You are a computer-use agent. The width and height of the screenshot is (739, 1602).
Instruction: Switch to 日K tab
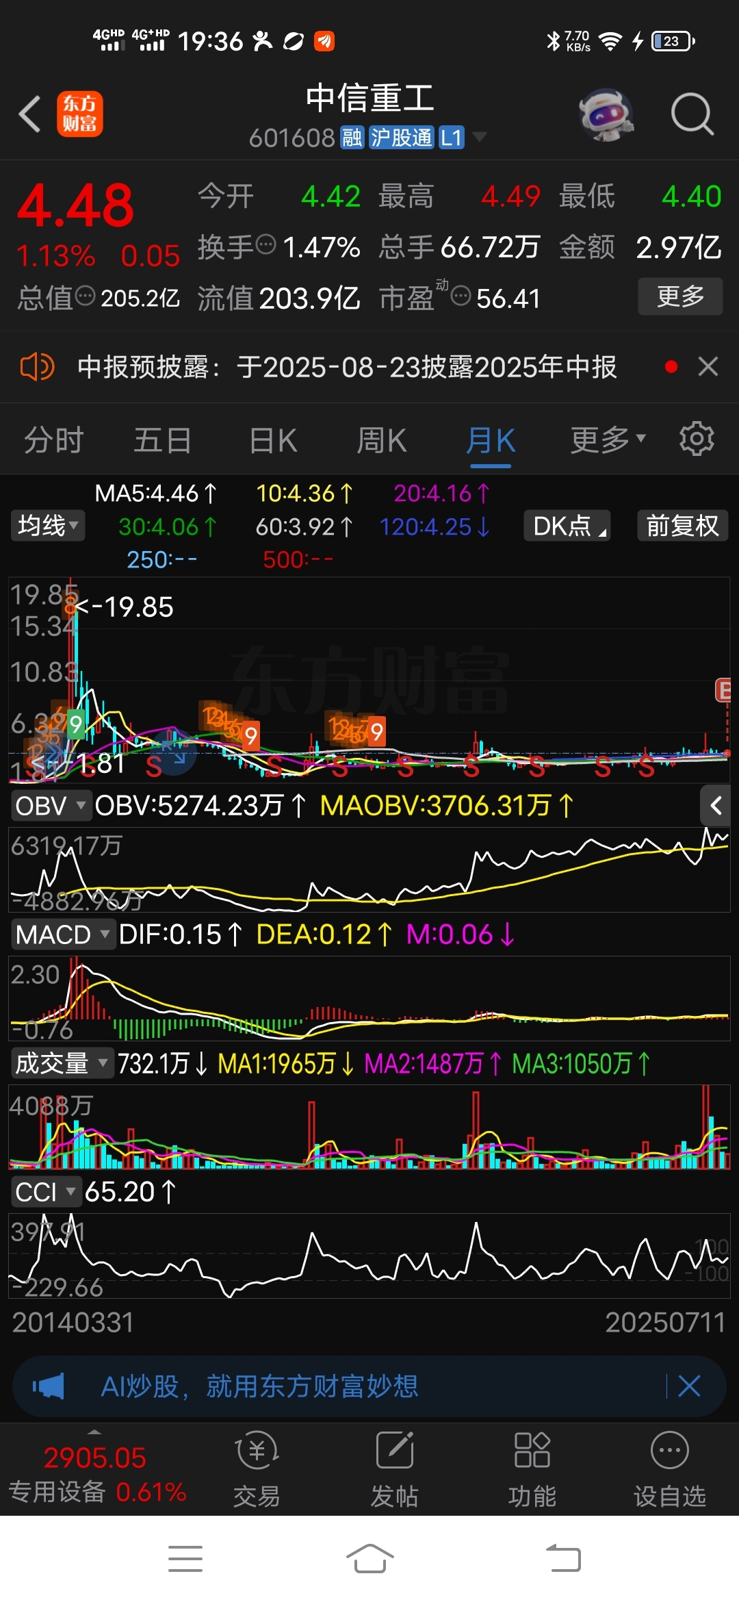pos(273,440)
